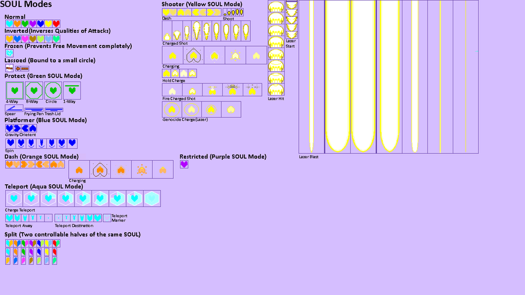Select the 1-Way shield sprite
Screen dimensions: 525x295
click(x=72, y=90)
